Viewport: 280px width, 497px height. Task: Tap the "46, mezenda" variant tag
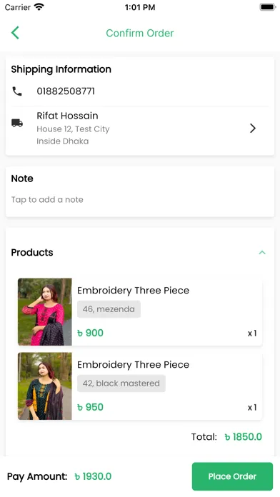pyautogui.click(x=109, y=309)
